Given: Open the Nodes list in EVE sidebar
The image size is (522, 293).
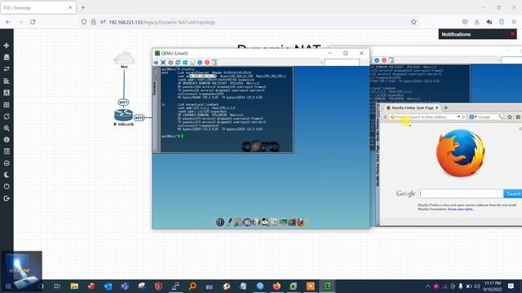Looking at the screenshot, I should (7, 57).
